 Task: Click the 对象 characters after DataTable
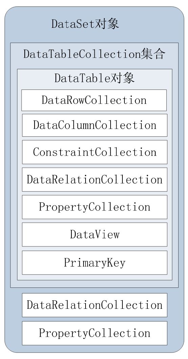[123, 78]
